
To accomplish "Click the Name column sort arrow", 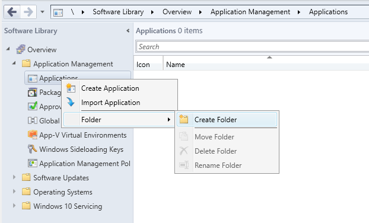I will (x=269, y=58).
